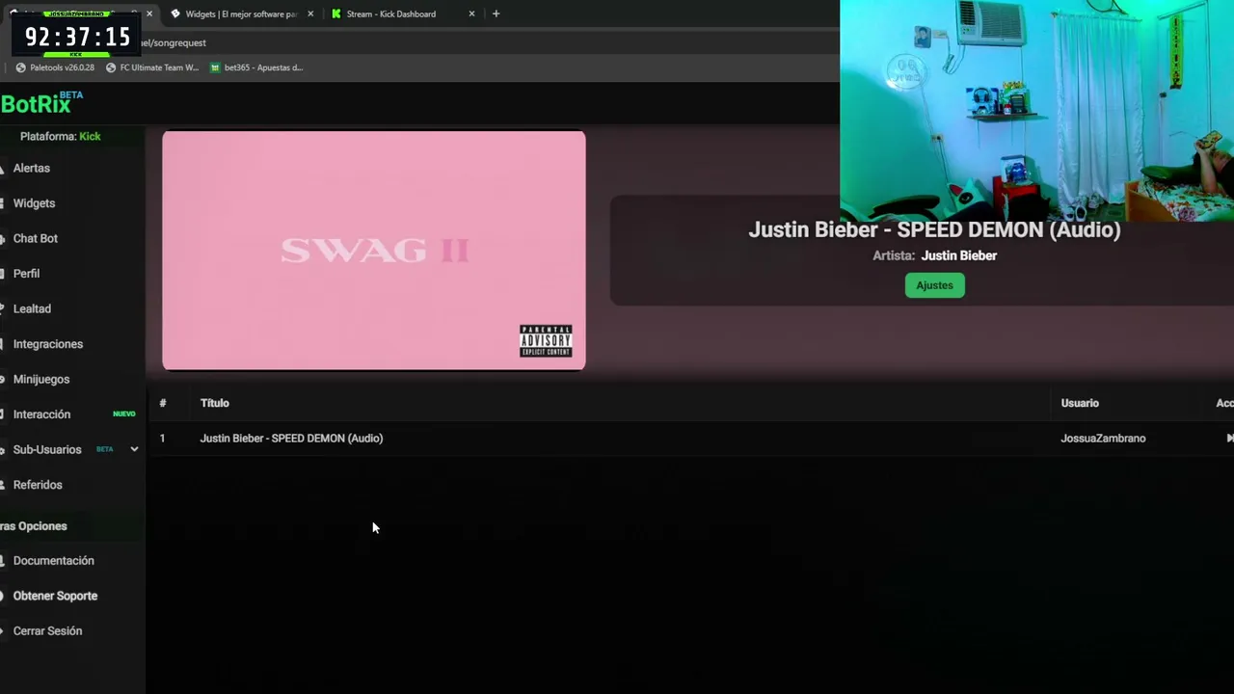Click Cerrar Sesión to log out

pos(47,631)
